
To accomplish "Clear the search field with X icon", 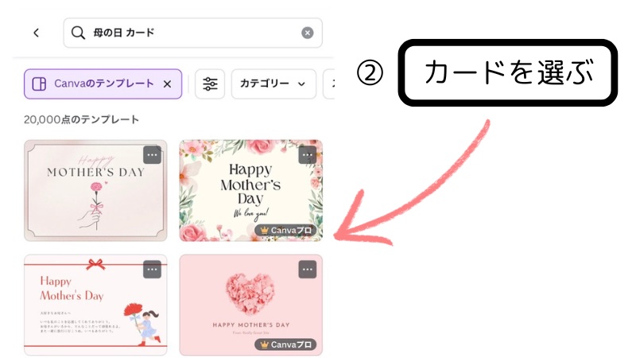I will coord(307,33).
